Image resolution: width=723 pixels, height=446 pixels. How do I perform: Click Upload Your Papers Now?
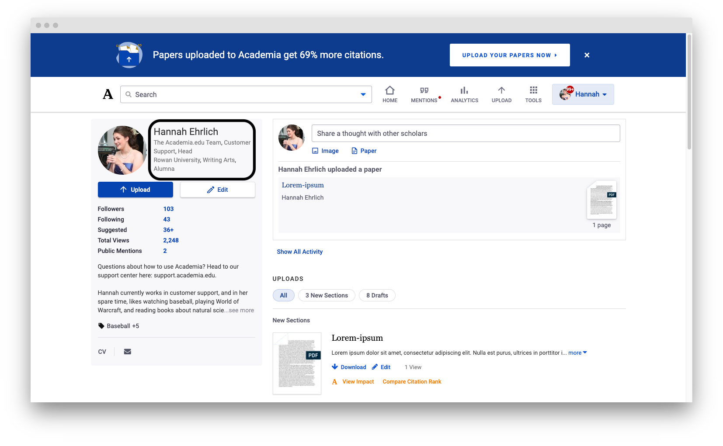509,55
